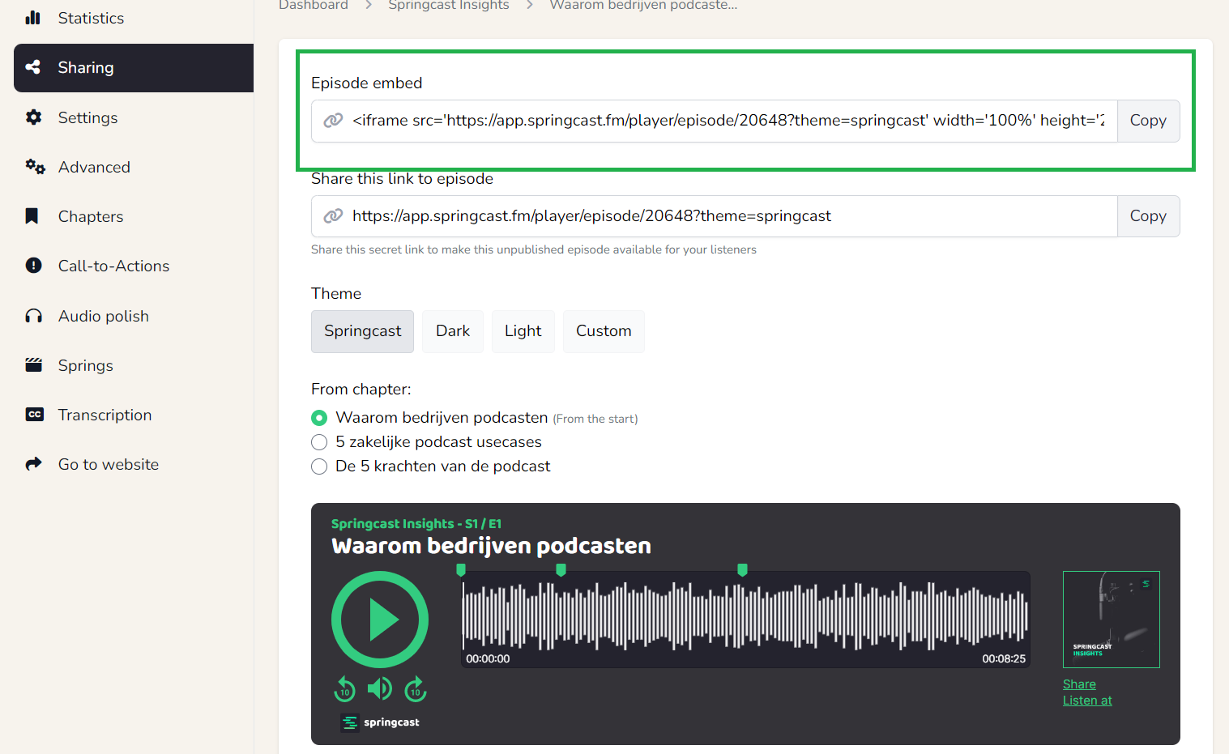Image resolution: width=1229 pixels, height=754 pixels.
Task: Jump to second chapter marker on waveform
Action: 561,570
